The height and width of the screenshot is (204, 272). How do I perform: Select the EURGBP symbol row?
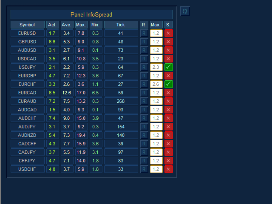(27, 76)
